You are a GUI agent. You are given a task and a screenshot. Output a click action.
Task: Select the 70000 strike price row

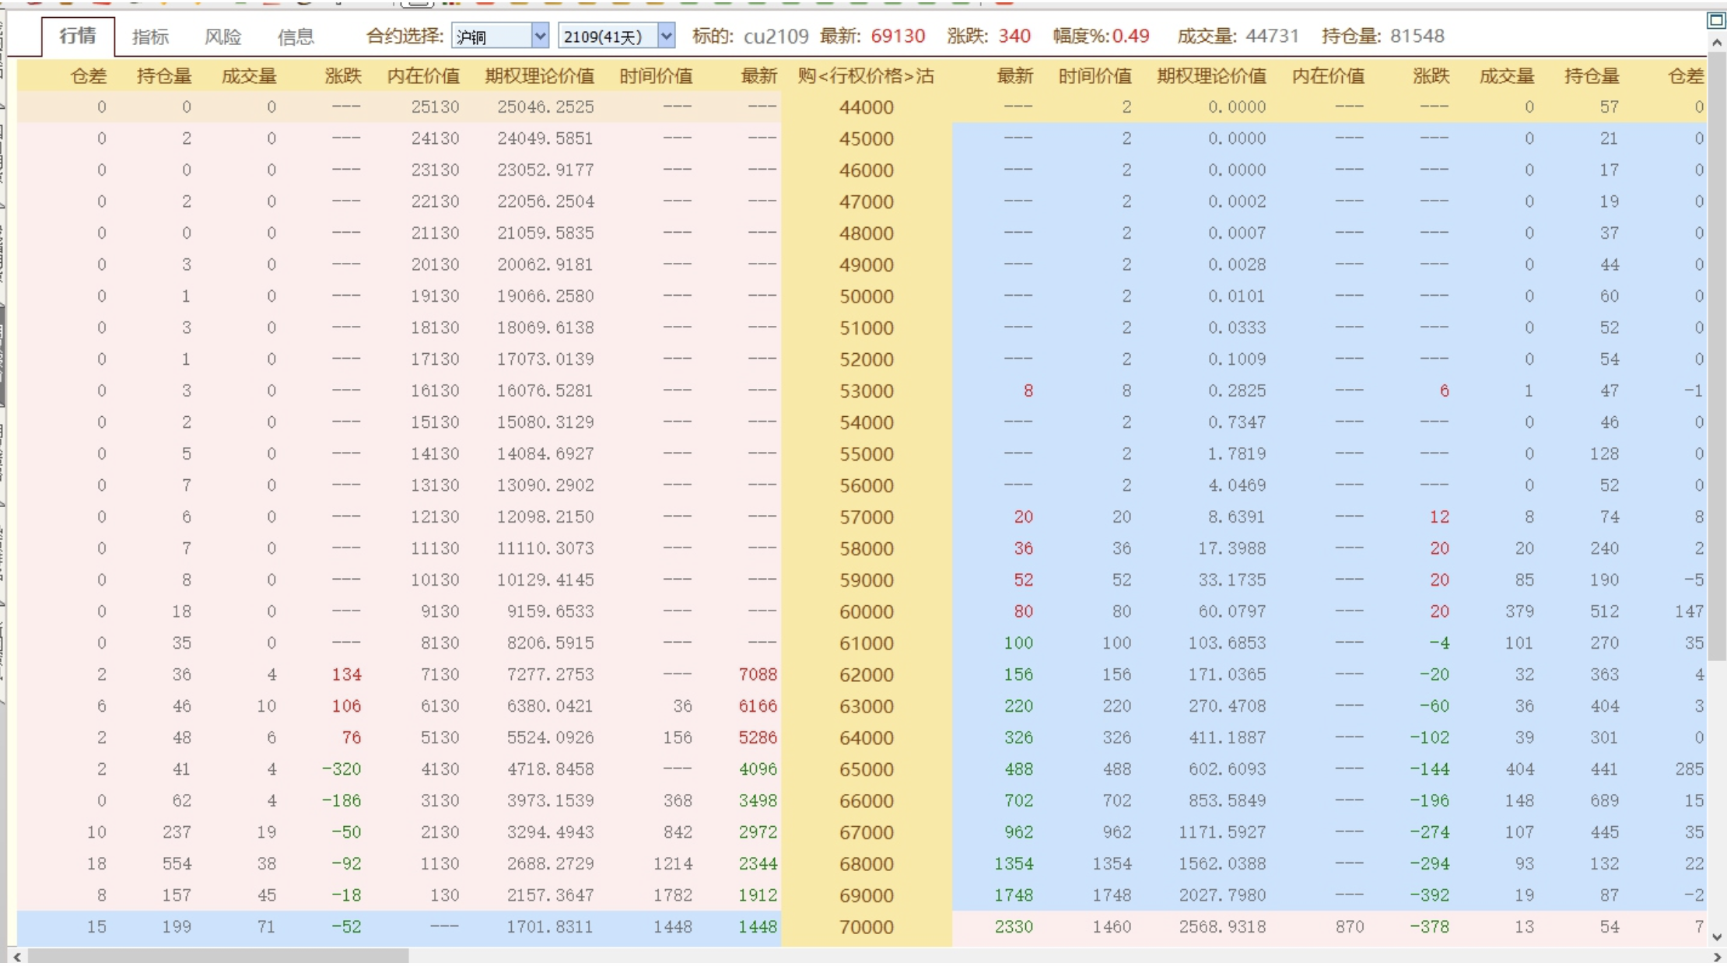[x=866, y=926]
